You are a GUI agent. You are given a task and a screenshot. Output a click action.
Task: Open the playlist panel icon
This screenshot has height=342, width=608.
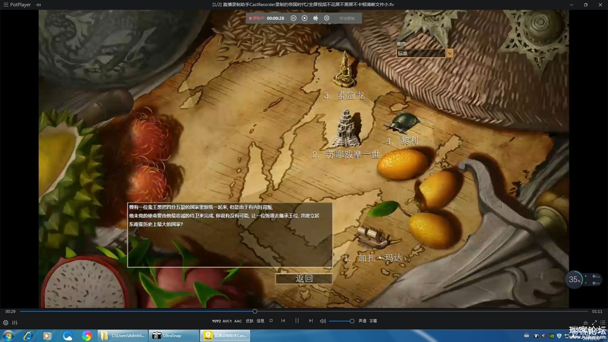click(603, 323)
